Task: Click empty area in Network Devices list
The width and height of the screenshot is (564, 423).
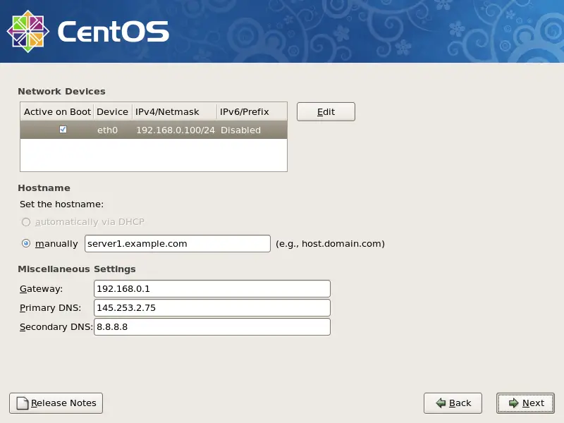Action: 153,155
